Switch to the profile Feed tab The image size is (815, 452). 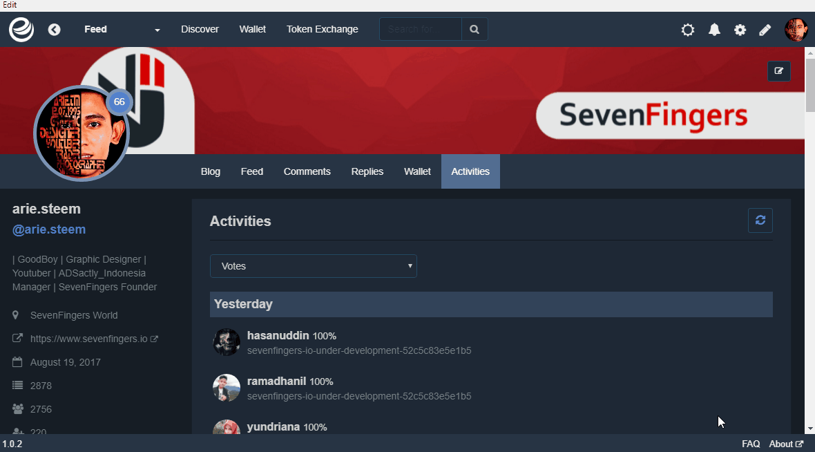point(252,171)
